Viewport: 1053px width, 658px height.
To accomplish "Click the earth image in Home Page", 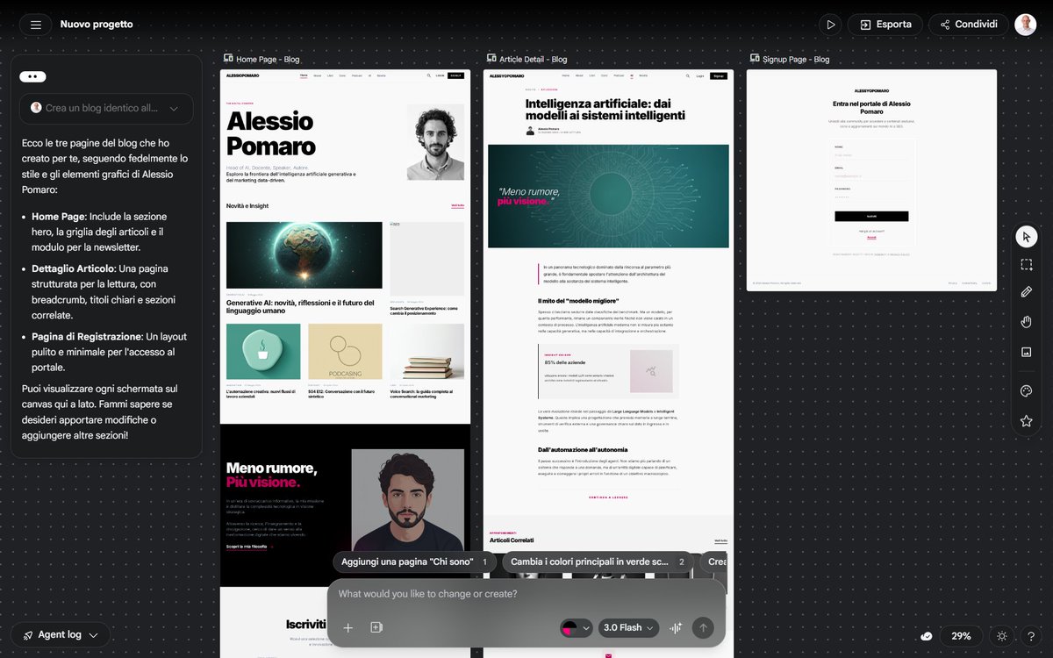I will 304,255.
